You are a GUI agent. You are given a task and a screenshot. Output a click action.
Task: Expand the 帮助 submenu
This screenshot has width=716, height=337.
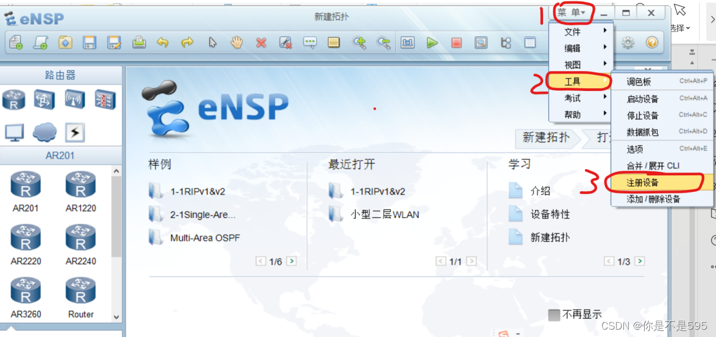(x=581, y=114)
